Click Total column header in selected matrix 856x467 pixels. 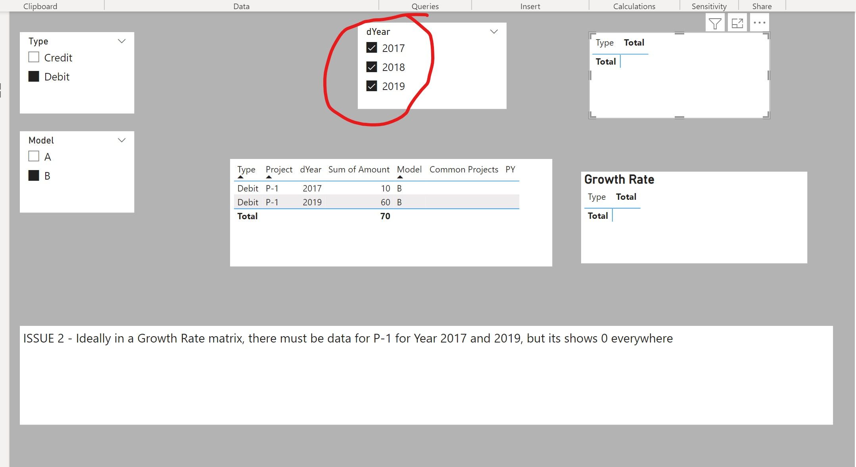pyautogui.click(x=633, y=43)
